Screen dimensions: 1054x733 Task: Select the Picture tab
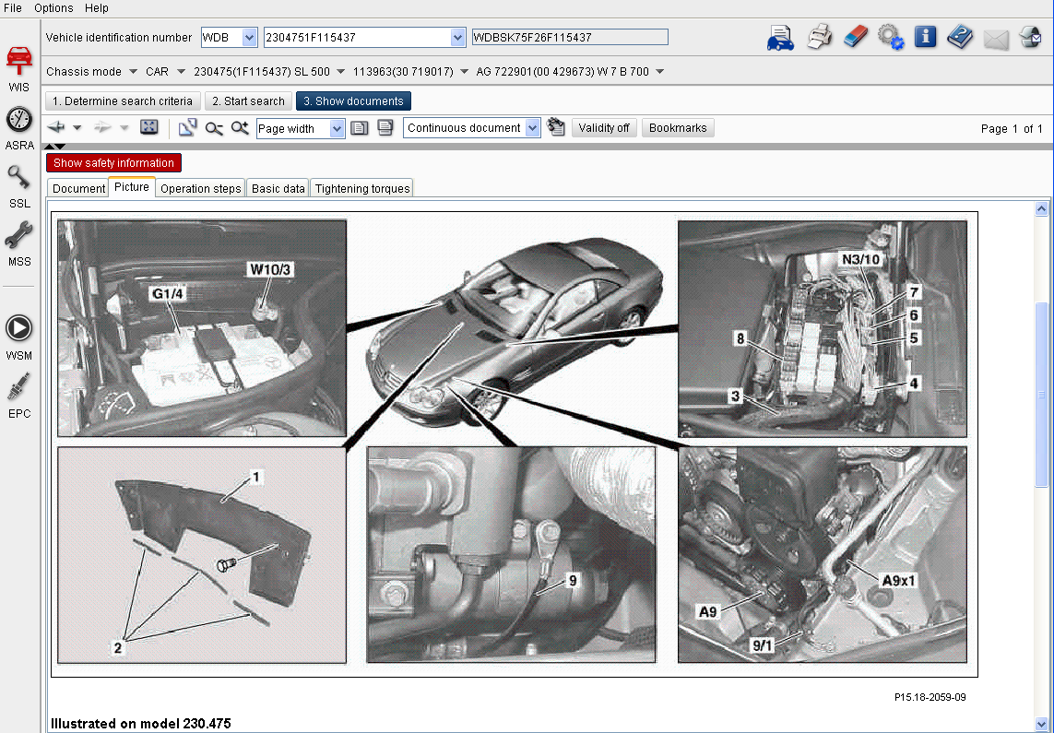(x=132, y=187)
